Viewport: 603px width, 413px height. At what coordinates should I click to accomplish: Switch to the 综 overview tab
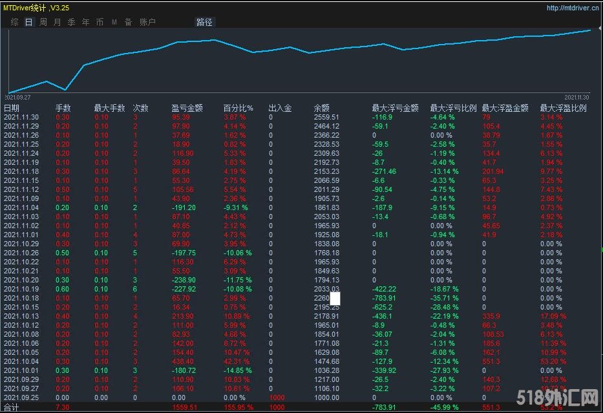(14, 22)
